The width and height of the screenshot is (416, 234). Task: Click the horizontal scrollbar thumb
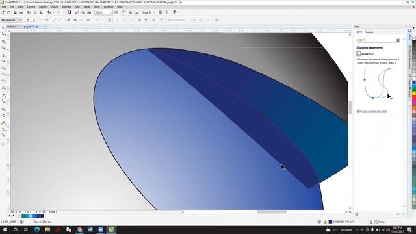(272, 212)
